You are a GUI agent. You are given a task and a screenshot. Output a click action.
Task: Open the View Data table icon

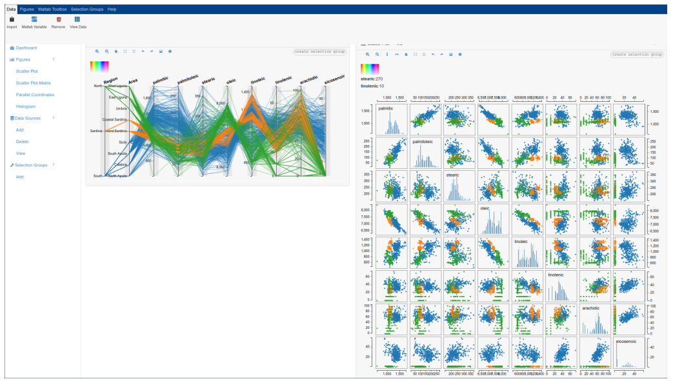click(77, 19)
